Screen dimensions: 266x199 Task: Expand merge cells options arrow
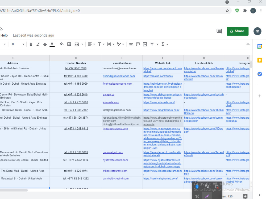tap(82, 44)
